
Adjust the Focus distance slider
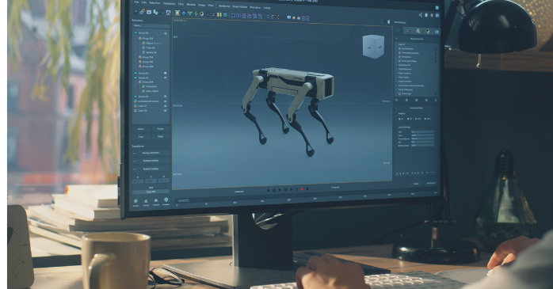(x=422, y=139)
